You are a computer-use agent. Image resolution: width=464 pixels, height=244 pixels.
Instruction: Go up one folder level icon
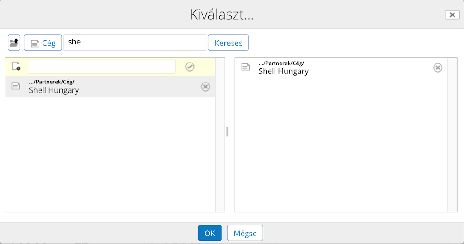[14, 43]
